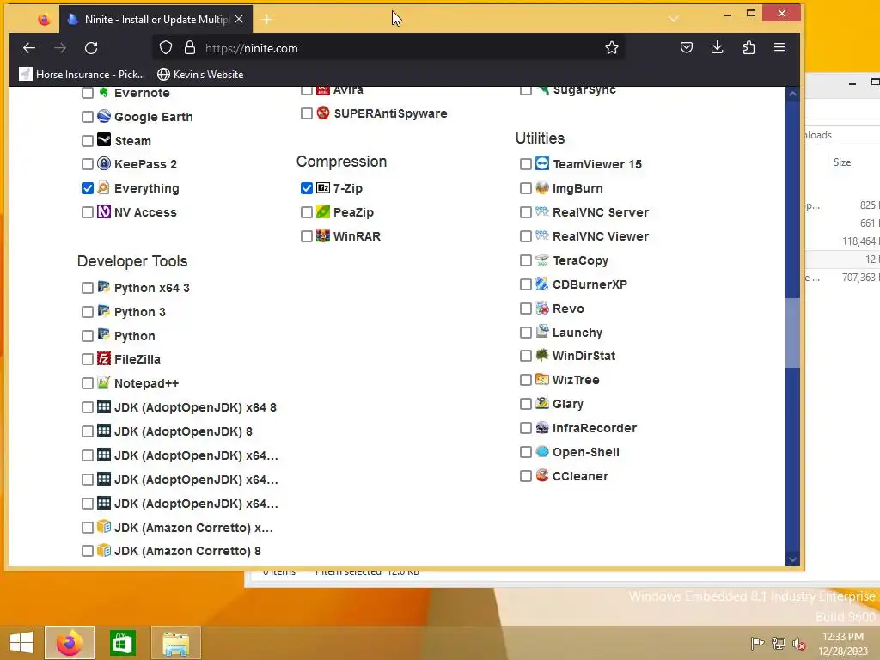The height and width of the screenshot is (660, 880).
Task: Click the Firefox taskbar icon
Action: [x=69, y=643]
